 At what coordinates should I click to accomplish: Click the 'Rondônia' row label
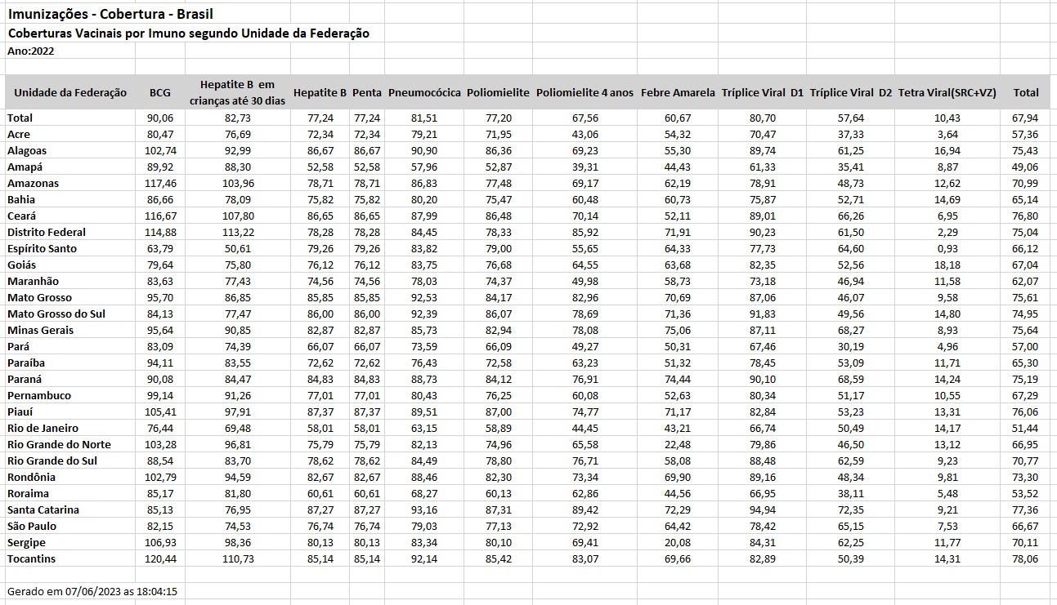point(32,477)
